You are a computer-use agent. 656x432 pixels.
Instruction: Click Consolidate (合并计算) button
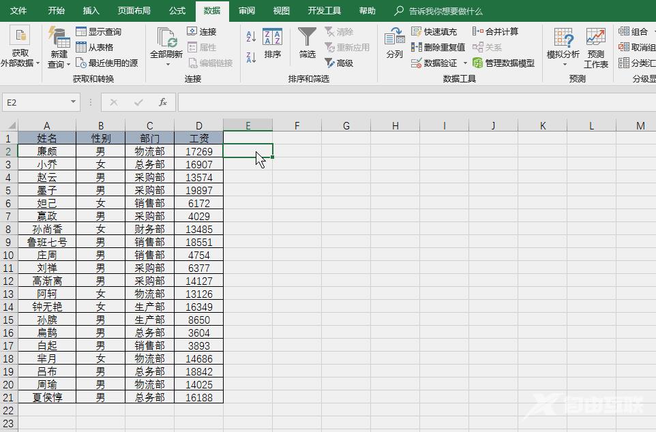coord(495,31)
